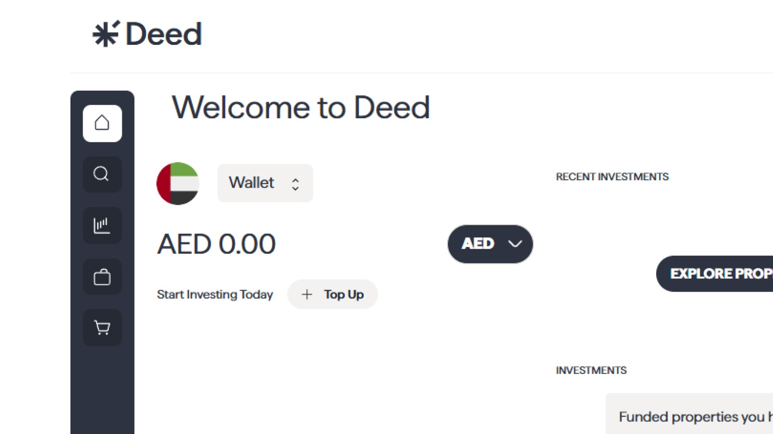773x434 pixels.
Task: Click the AED 0.00 balance display
Action: coord(216,244)
